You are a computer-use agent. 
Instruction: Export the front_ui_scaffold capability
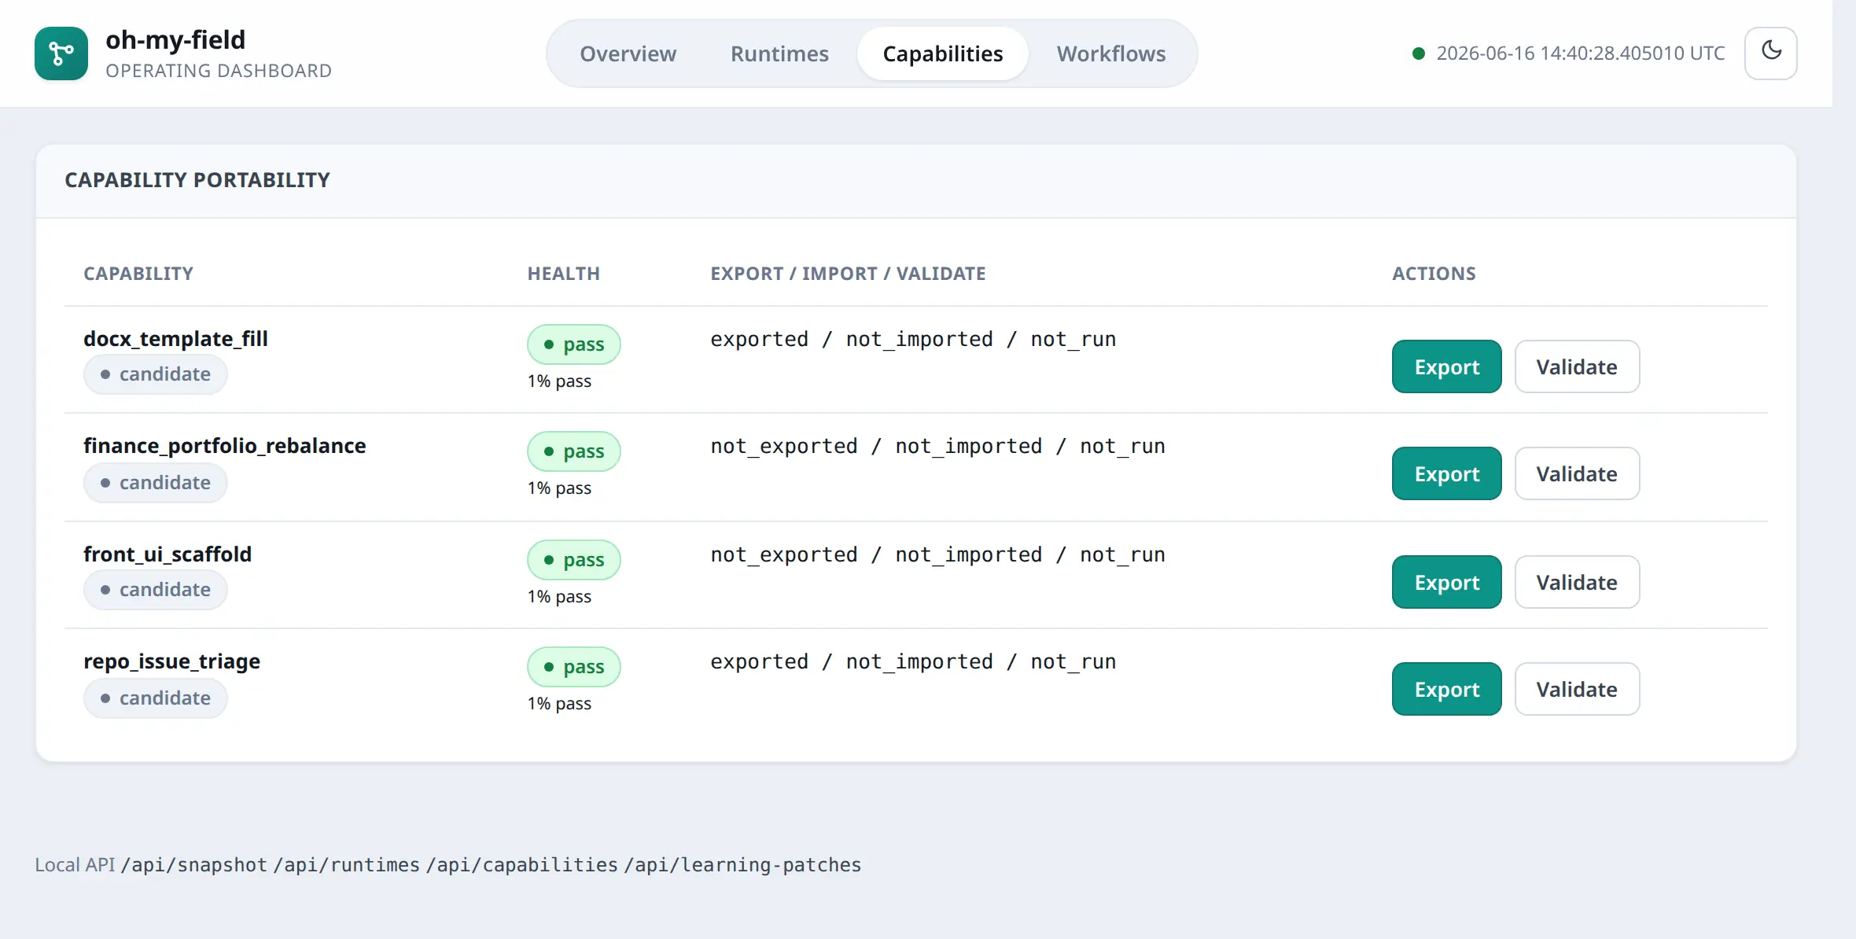(x=1447, y=582)
